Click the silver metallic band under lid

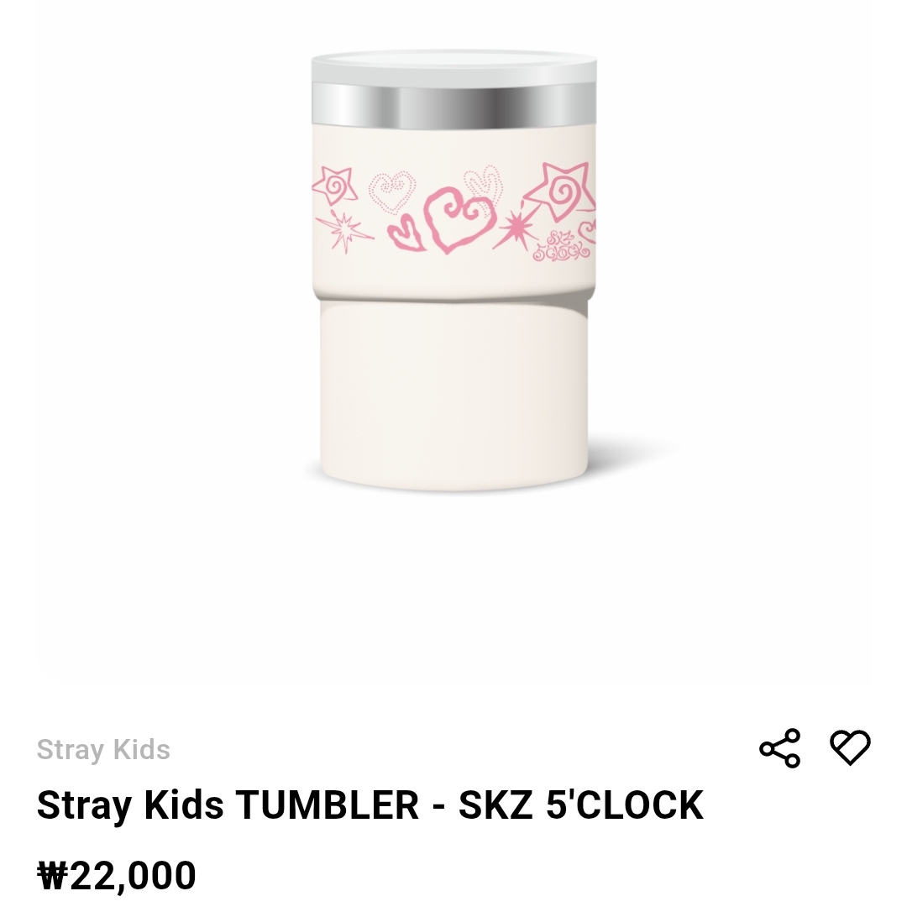(453, 105)
